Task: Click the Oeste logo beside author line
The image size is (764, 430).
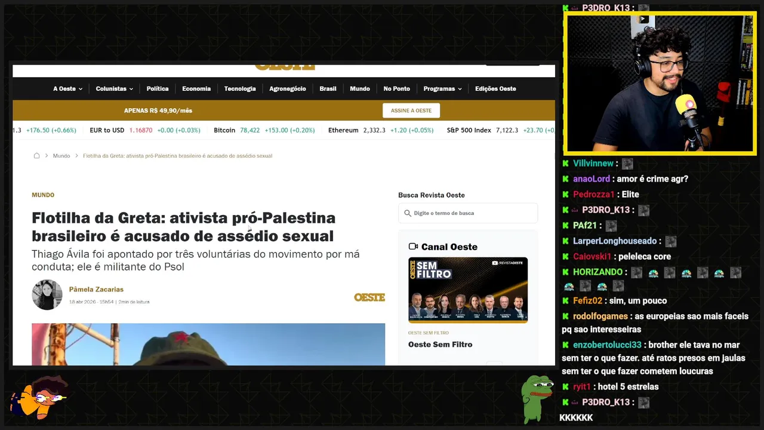Action: 369,297
